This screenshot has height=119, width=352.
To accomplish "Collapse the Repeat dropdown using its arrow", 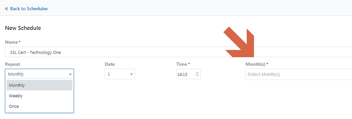I will coord(70,74).
